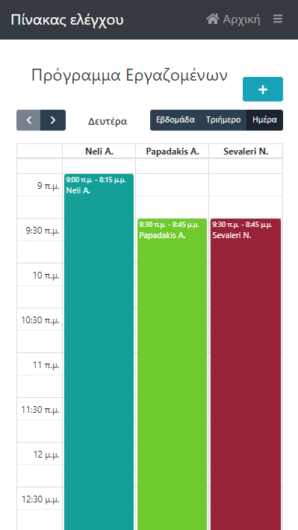The width and height of the screenshot is (298, 530).
Task: Open the hamburger menu icon
Action: pos(278,19)
